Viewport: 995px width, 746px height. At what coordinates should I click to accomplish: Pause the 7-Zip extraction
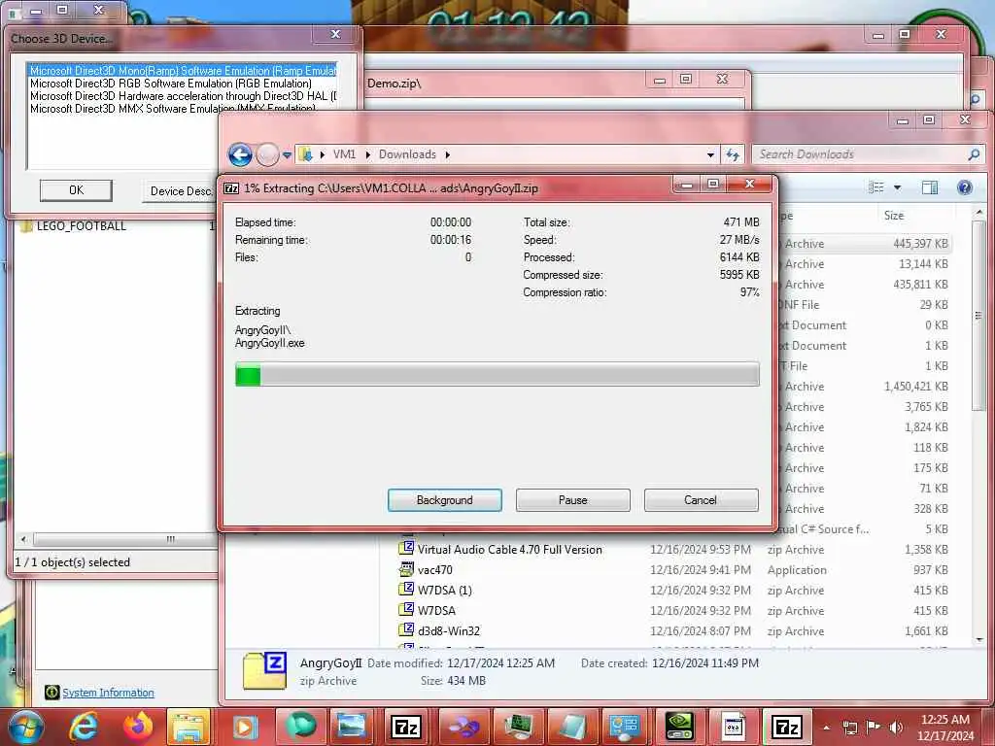(x=572, y=500)
